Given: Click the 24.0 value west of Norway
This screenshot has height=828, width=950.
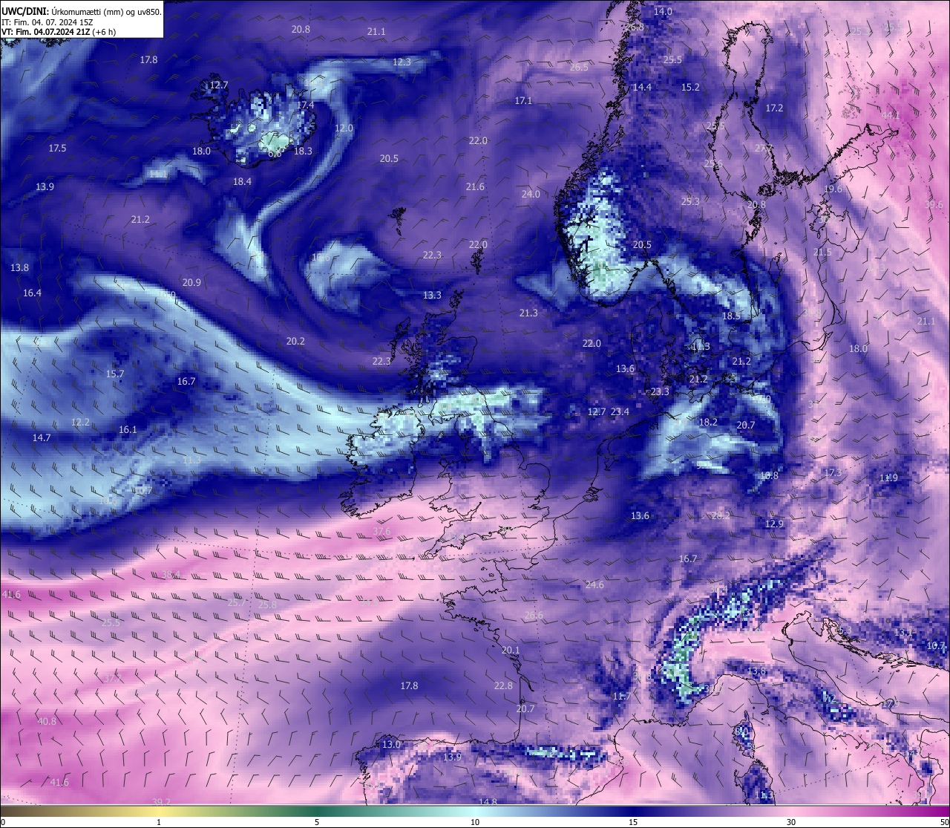Looking at the screenshot, I should click(x=531, y=195).
